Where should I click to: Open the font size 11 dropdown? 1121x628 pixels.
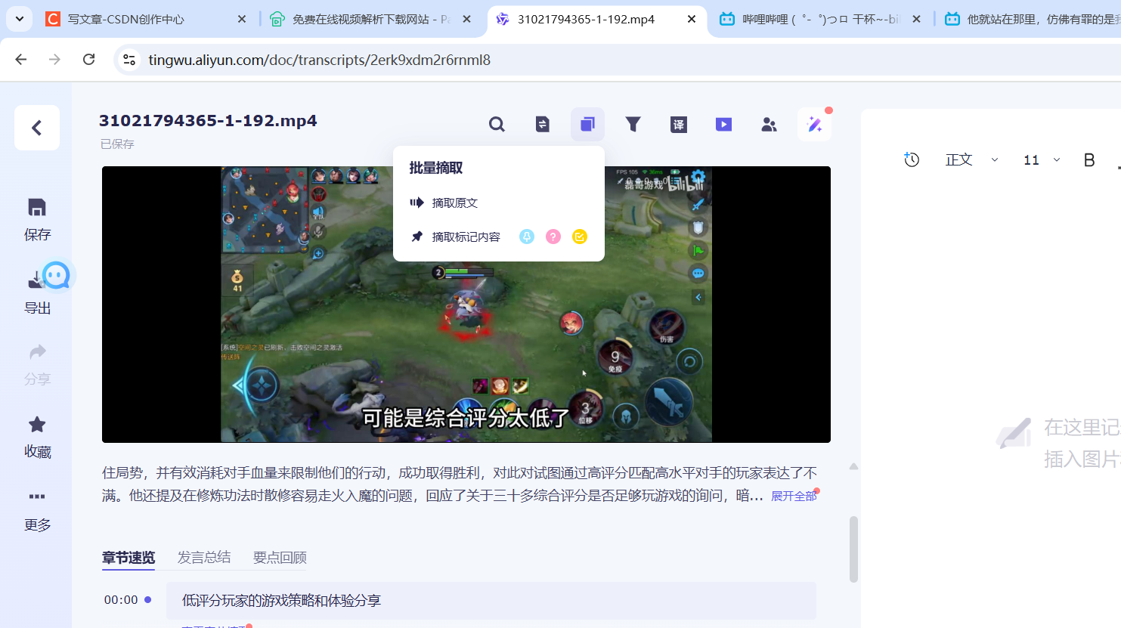1042,159
